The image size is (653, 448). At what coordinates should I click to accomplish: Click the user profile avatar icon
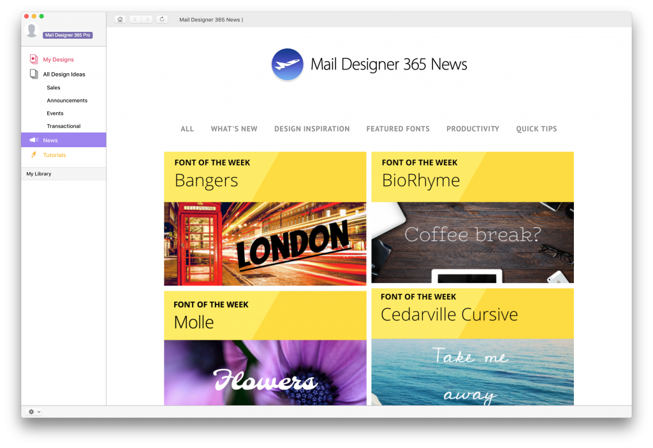(x=32, y=31)
